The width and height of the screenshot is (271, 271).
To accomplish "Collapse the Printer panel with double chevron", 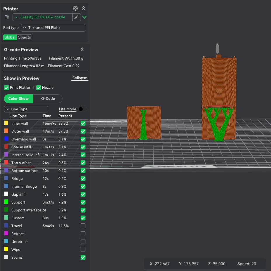I will coord(84,8).
